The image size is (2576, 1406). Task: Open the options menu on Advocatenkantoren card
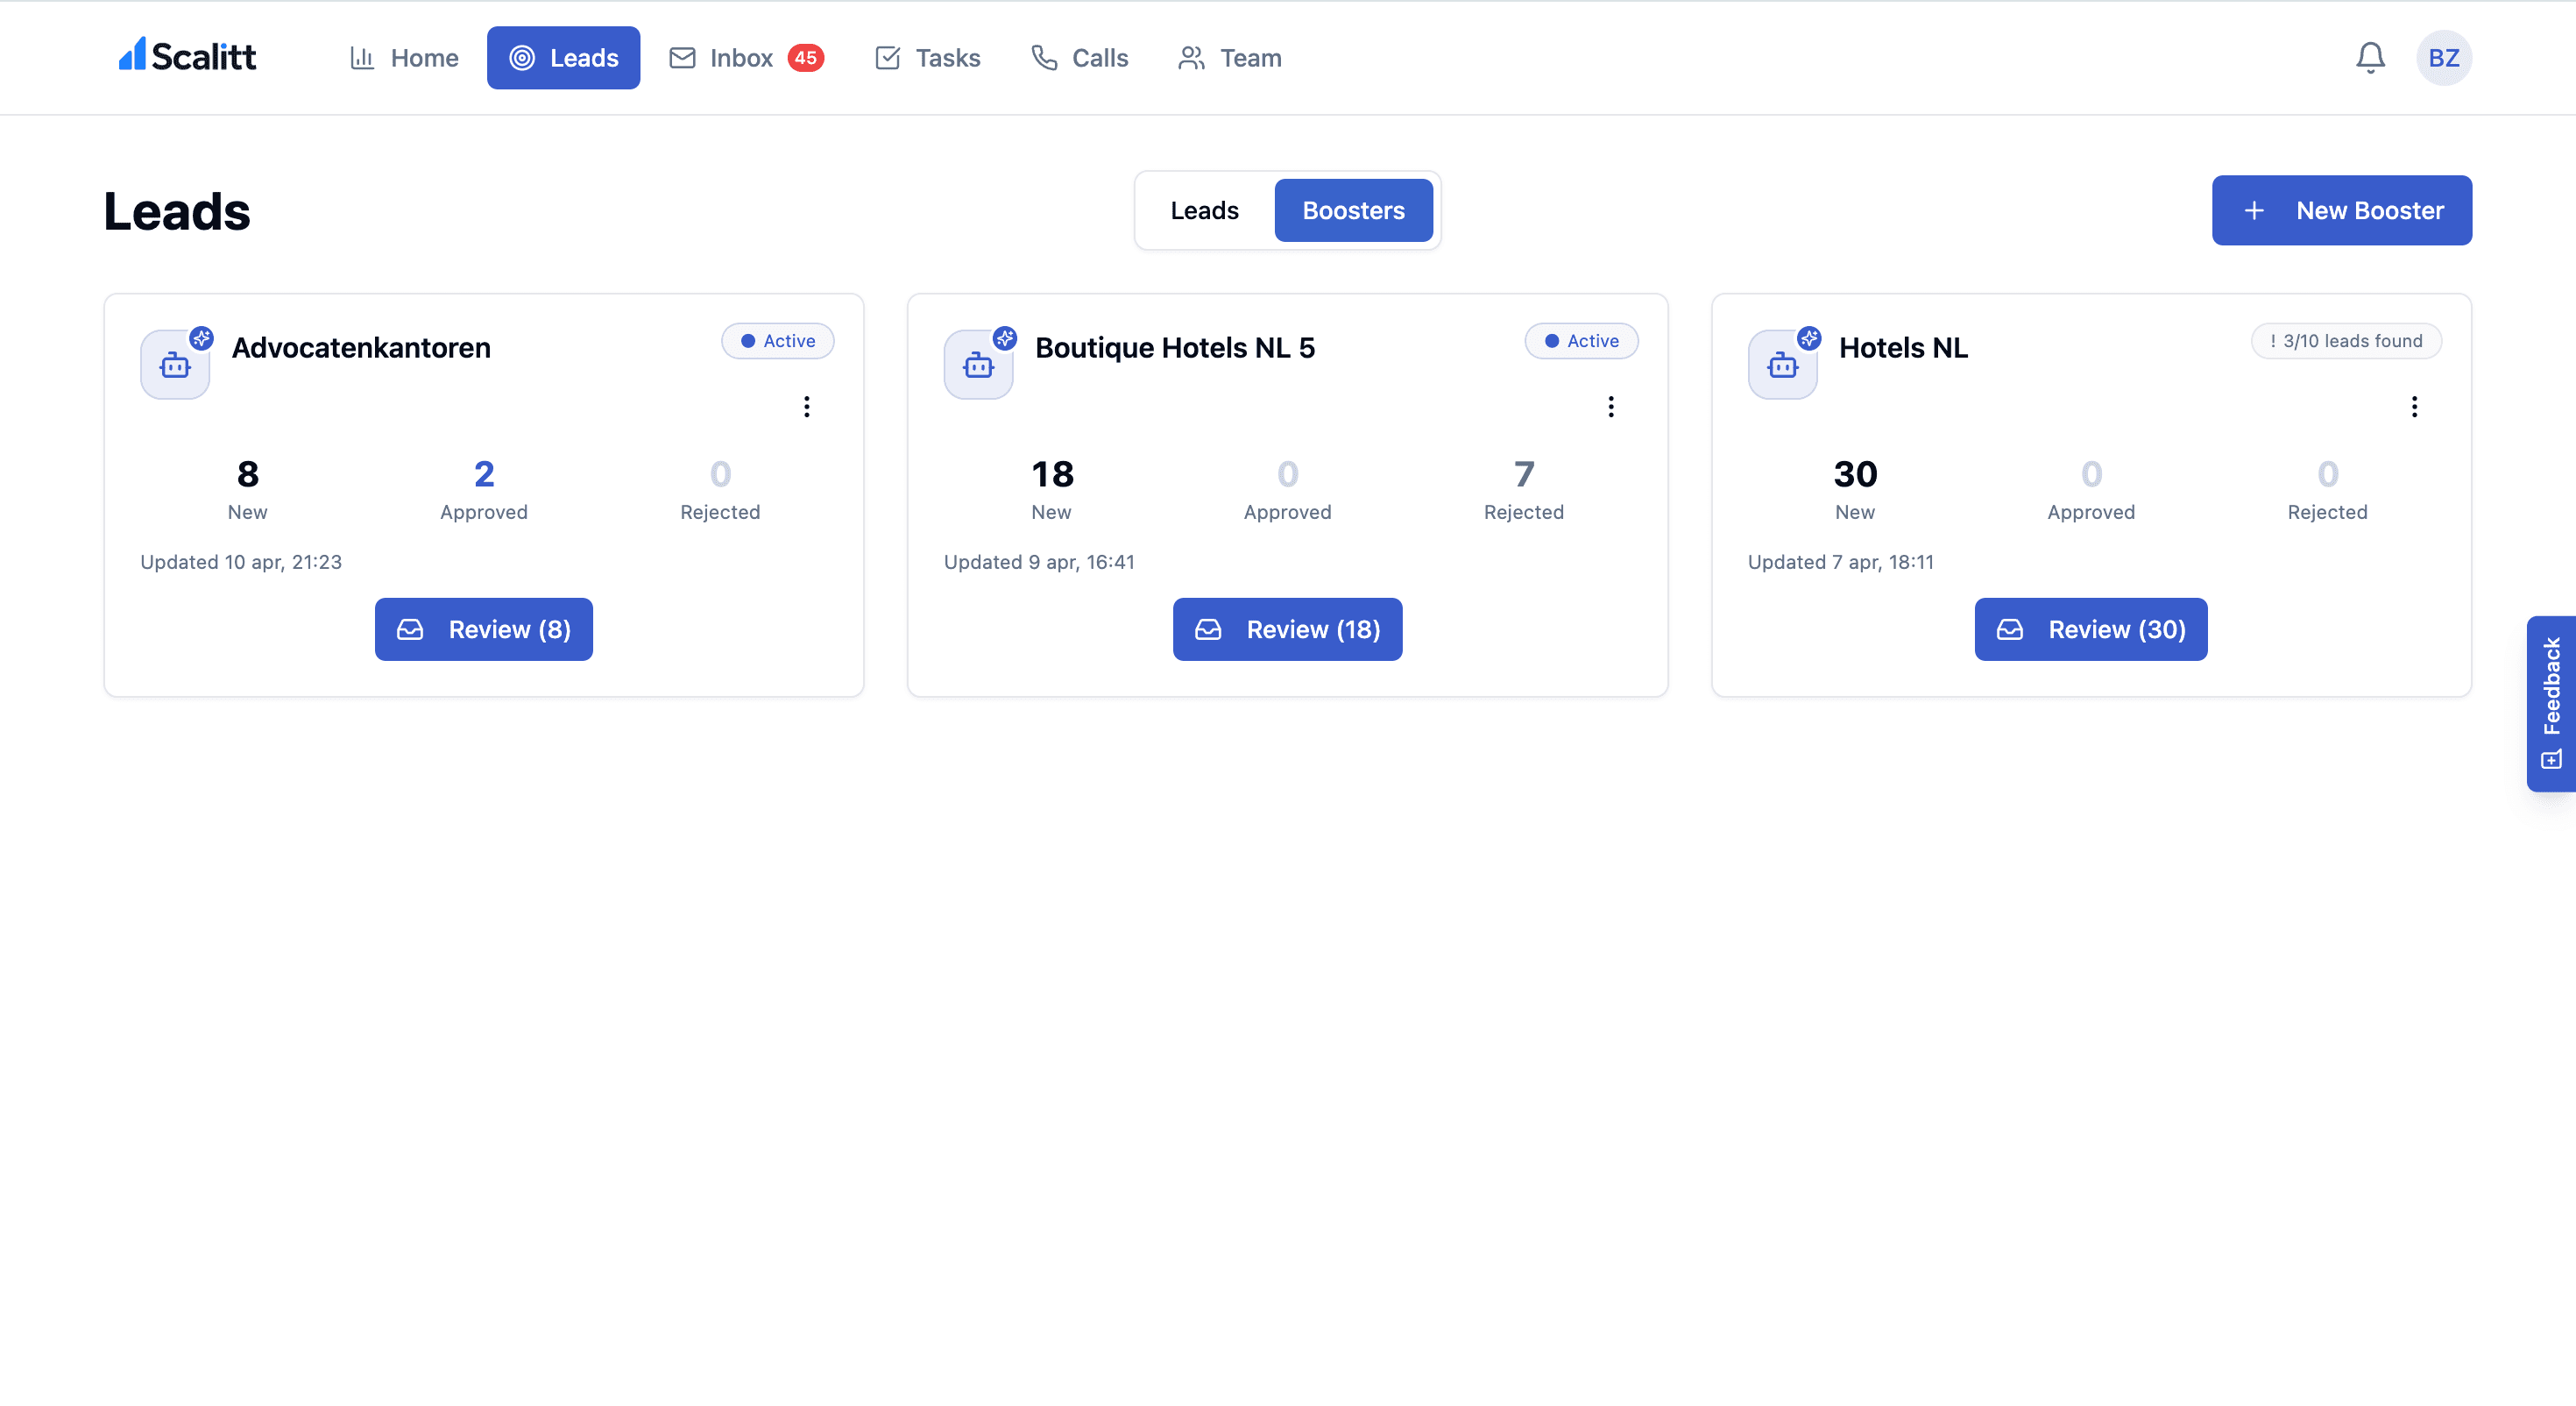(x=807, y=407)
